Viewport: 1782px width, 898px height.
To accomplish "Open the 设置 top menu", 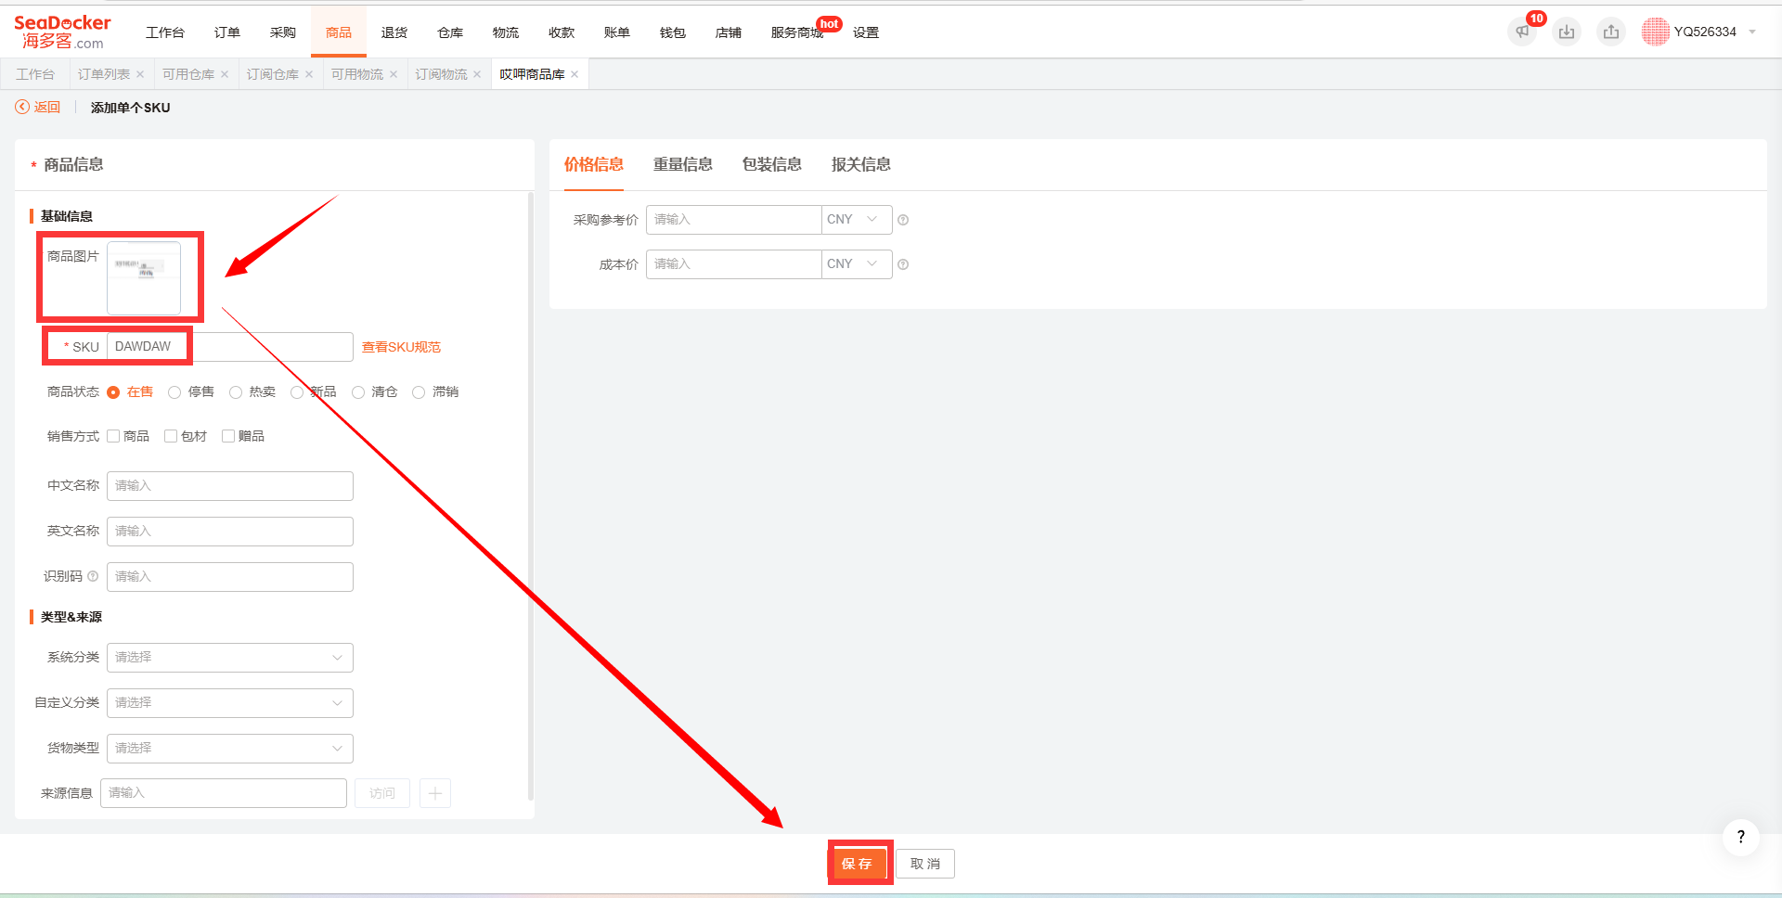I will (866, 32).
